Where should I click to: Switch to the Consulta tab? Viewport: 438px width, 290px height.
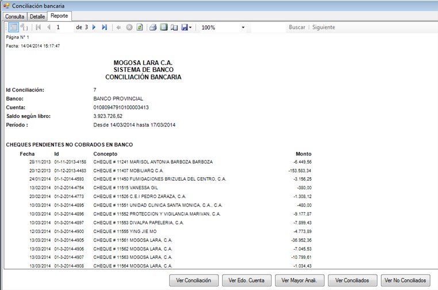pyautogui.click(x=14, y=17)
